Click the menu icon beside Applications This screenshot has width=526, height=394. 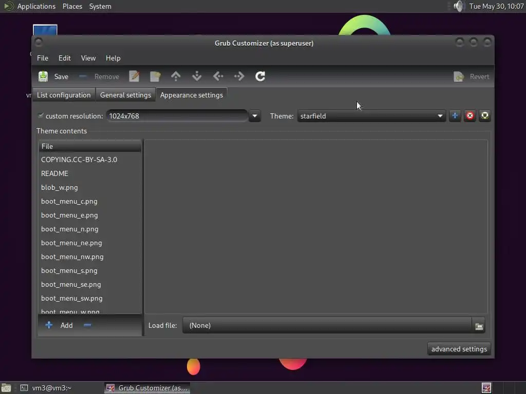[x=8, y=6]
